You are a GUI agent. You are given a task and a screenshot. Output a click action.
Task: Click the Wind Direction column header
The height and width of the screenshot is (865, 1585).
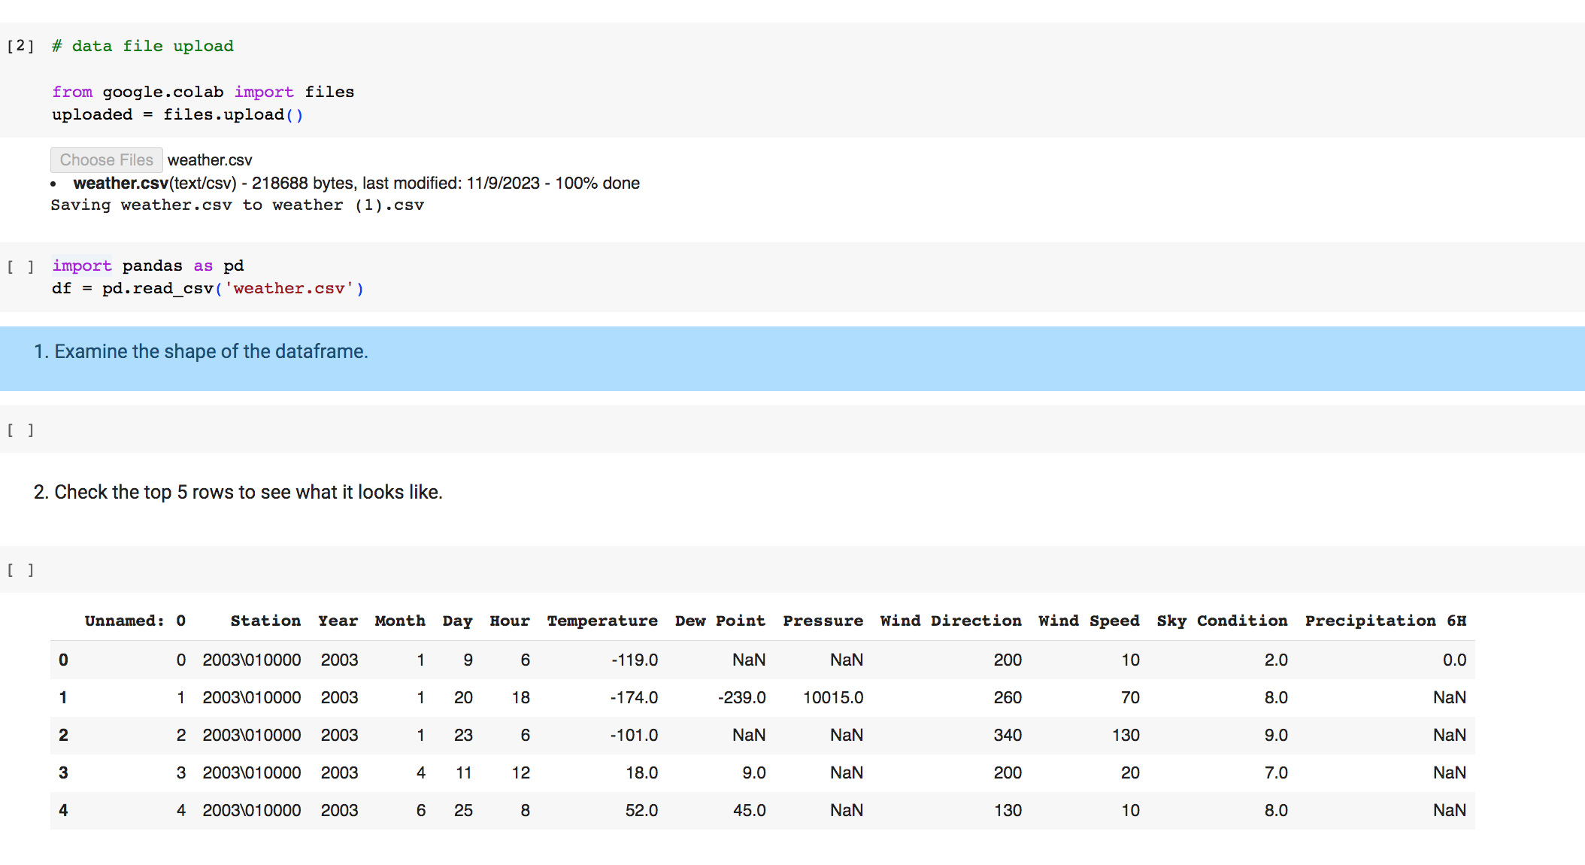[950, 621]
